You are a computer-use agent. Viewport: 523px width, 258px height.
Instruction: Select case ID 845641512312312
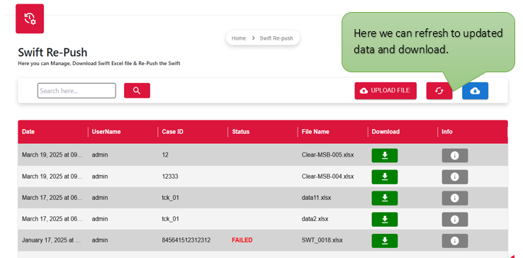(x=186, y=240)
